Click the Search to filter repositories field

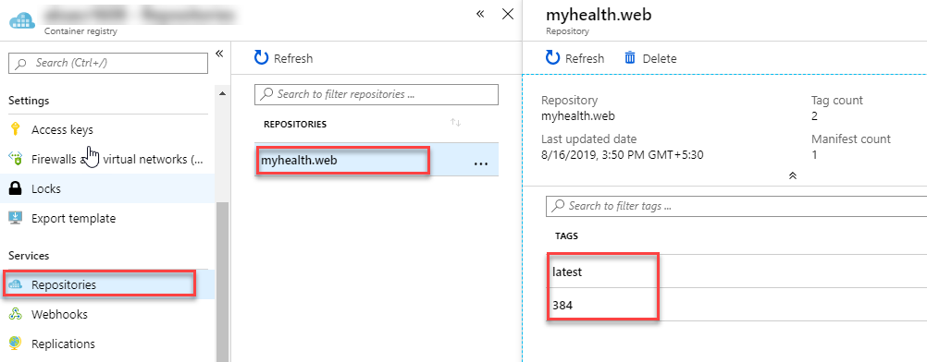(x=377, y=94)
